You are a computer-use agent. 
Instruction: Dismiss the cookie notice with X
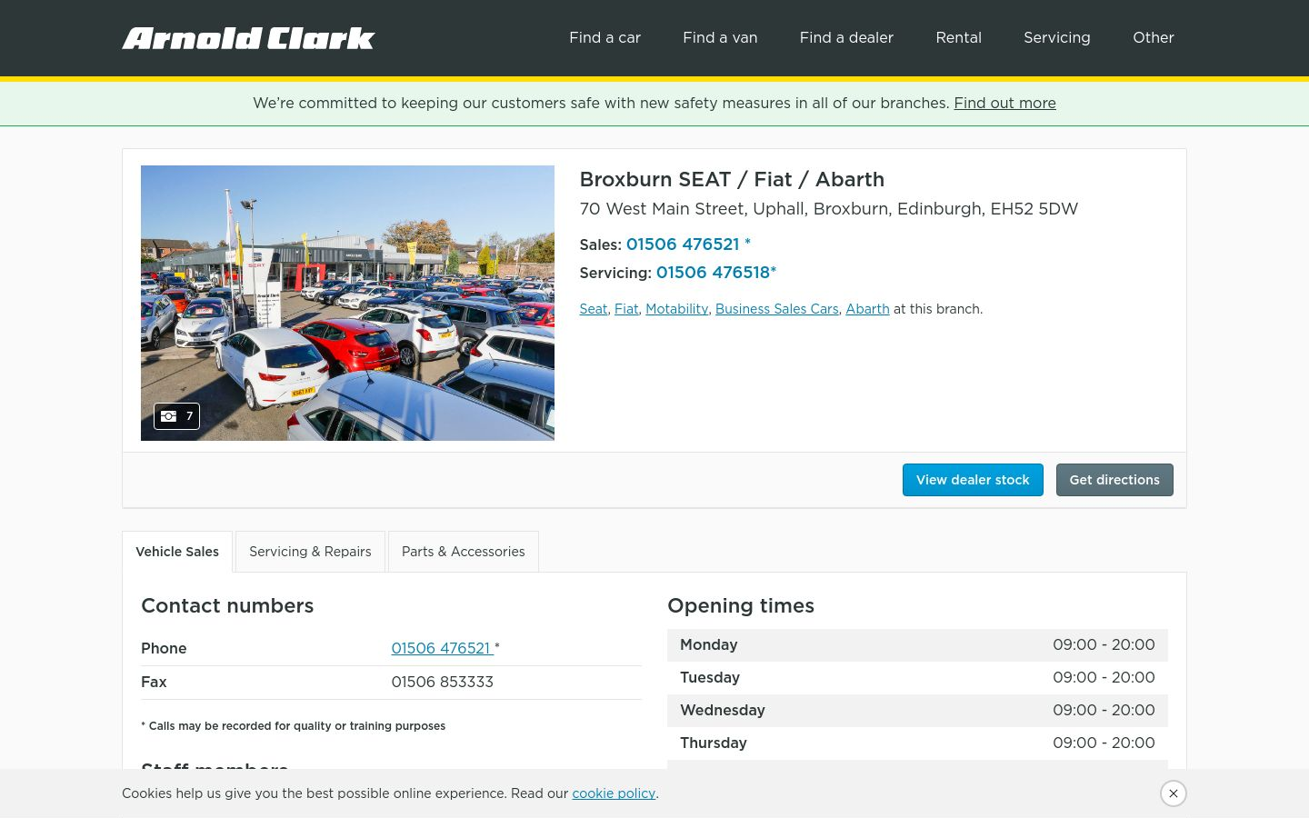point(1174,793)
